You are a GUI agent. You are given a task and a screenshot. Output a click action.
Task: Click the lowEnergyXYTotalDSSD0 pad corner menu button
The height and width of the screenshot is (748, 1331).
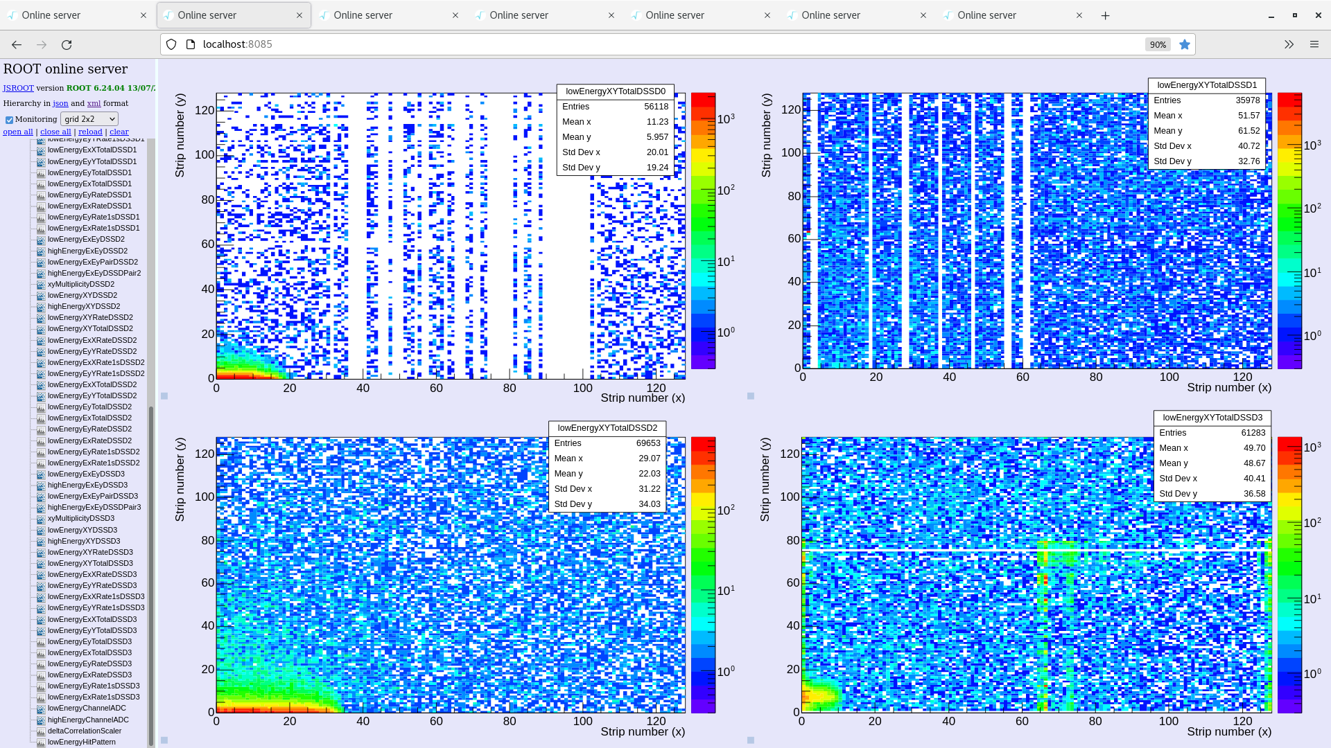pos(164,396)
